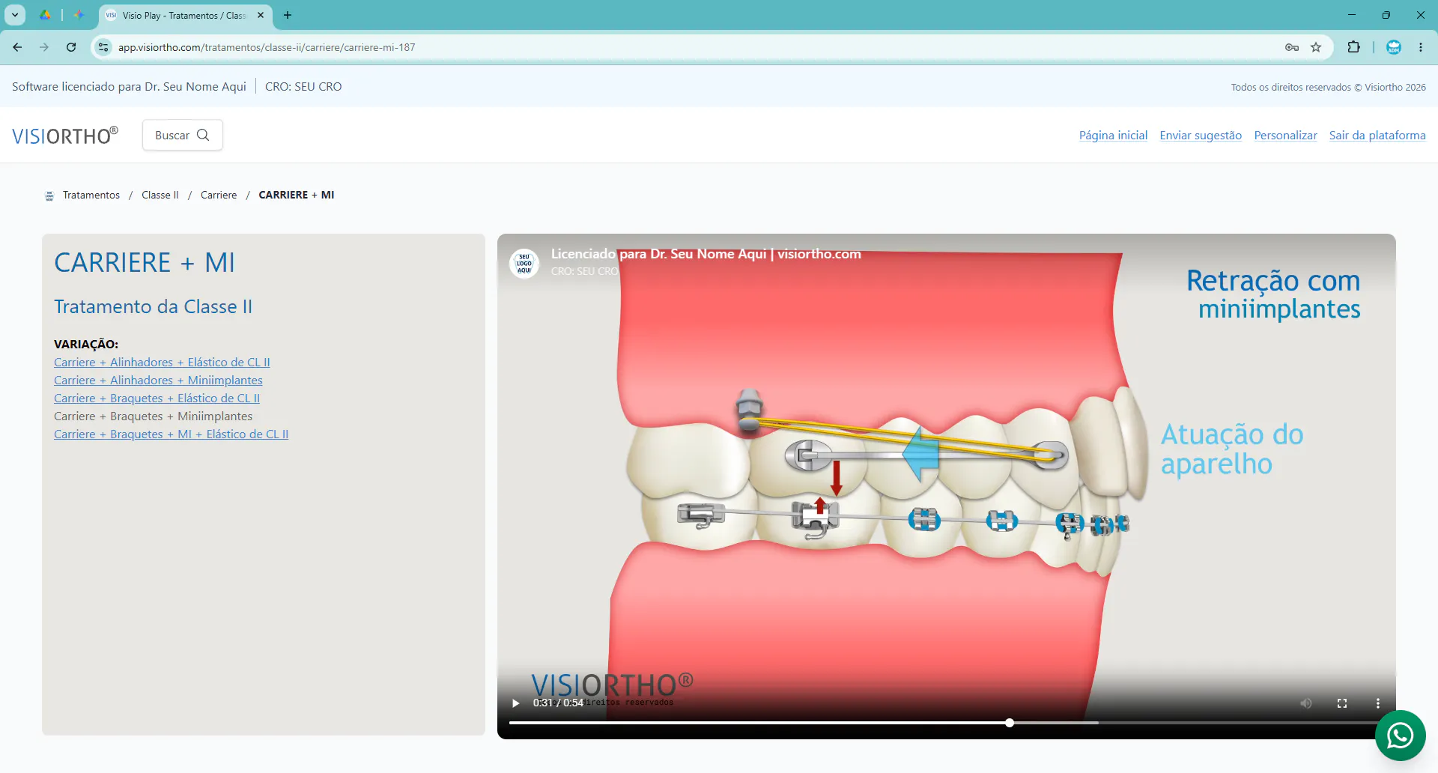Minimize the browser window
The width and height of the screenshot is (1438, 773).
point(1352,15)
